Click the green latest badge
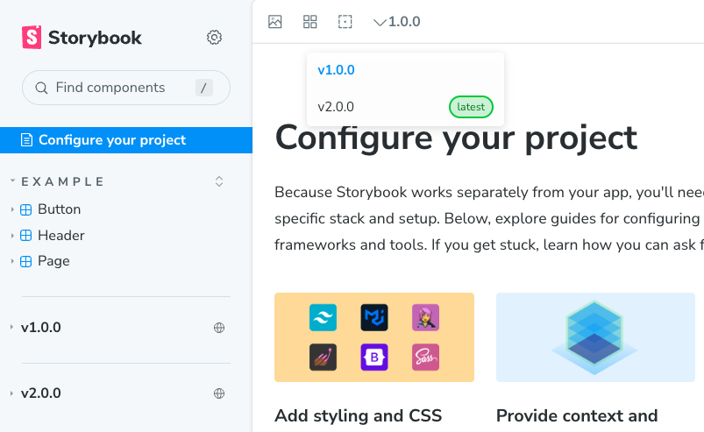The image size is (704, 432). 471,107
